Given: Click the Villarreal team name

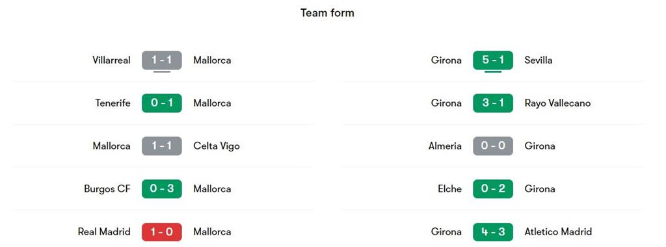Looking at the screenshot, I should click(x=111, y=60).
